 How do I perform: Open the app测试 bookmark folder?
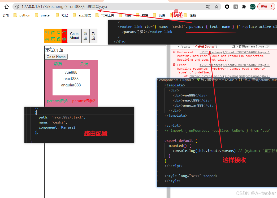(x=82, y=15)
